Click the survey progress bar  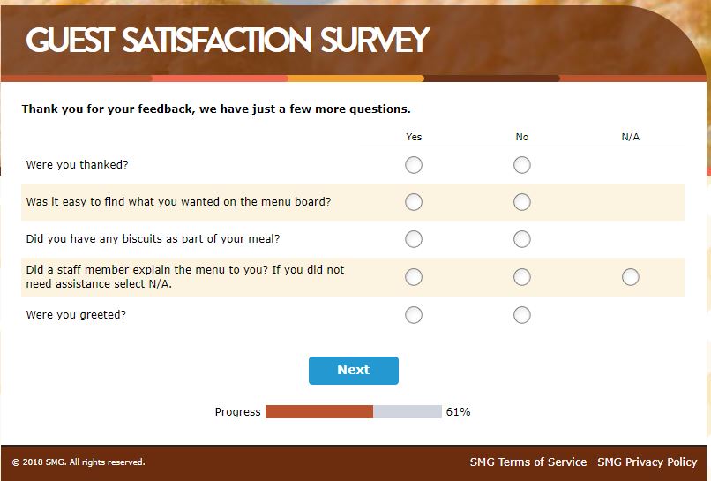(353, 412)
